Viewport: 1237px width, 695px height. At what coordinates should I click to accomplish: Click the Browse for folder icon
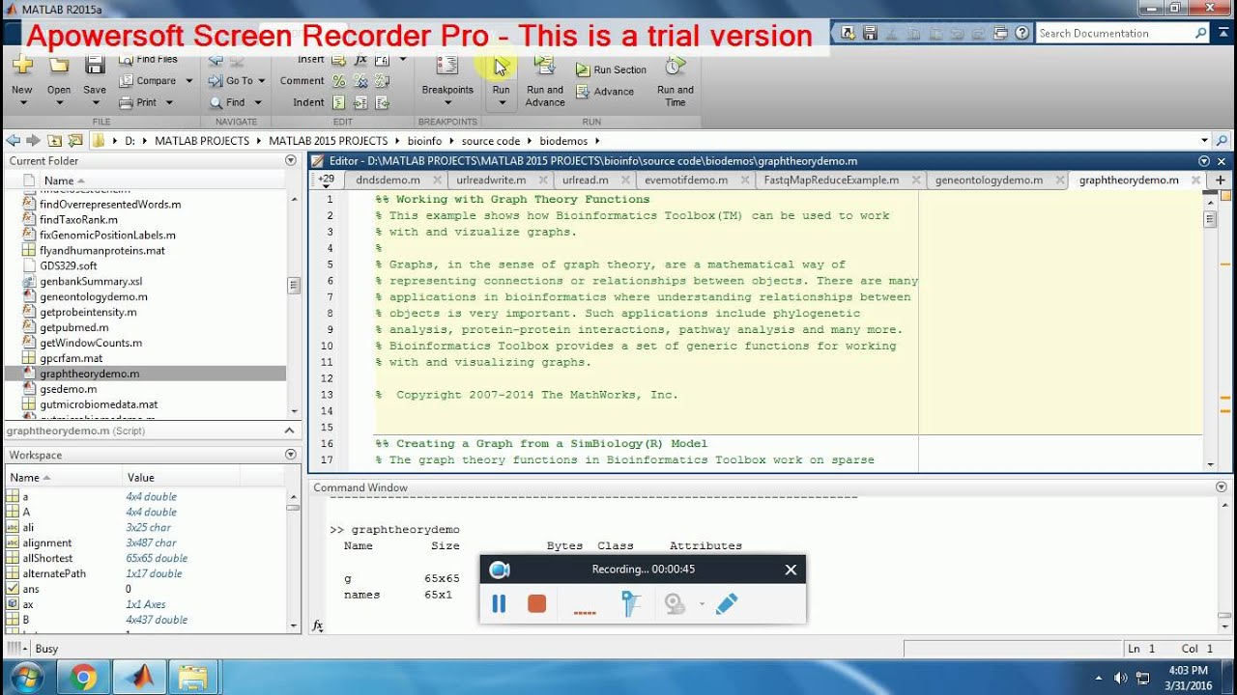coord(74,140)
